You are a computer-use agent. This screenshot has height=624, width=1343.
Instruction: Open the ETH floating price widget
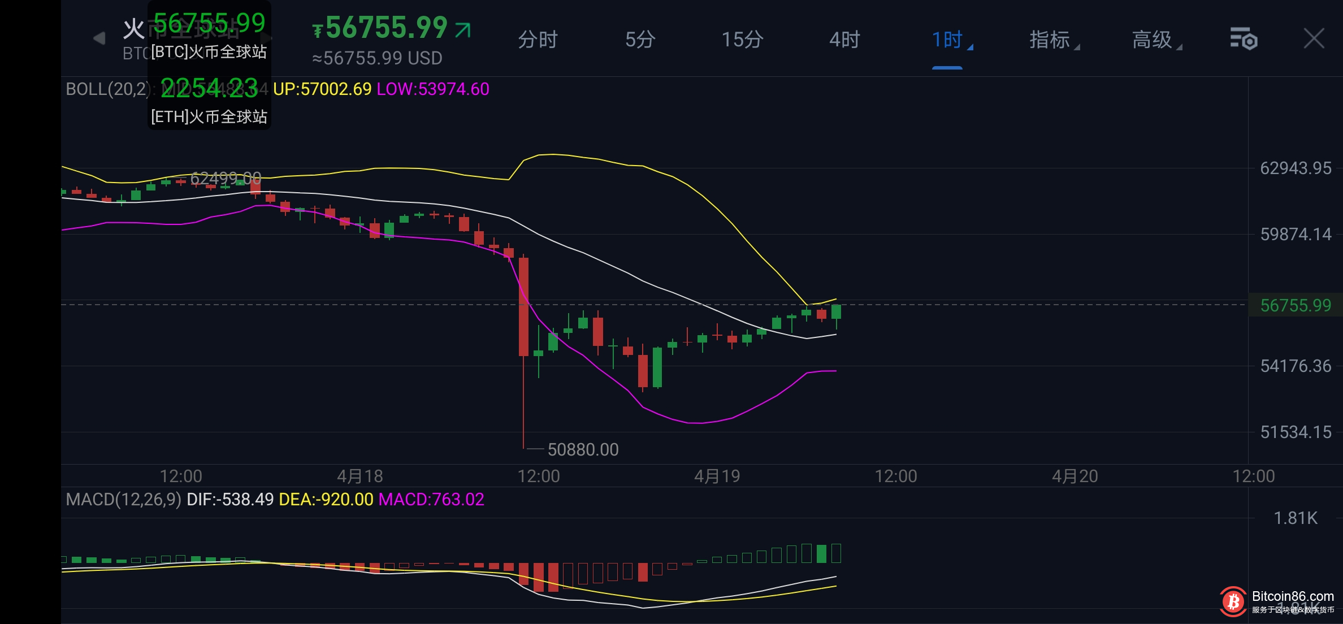click(209, 101)
